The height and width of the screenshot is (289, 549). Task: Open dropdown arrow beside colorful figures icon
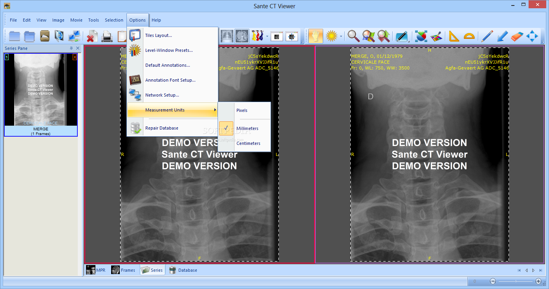(x=267, y=36)
